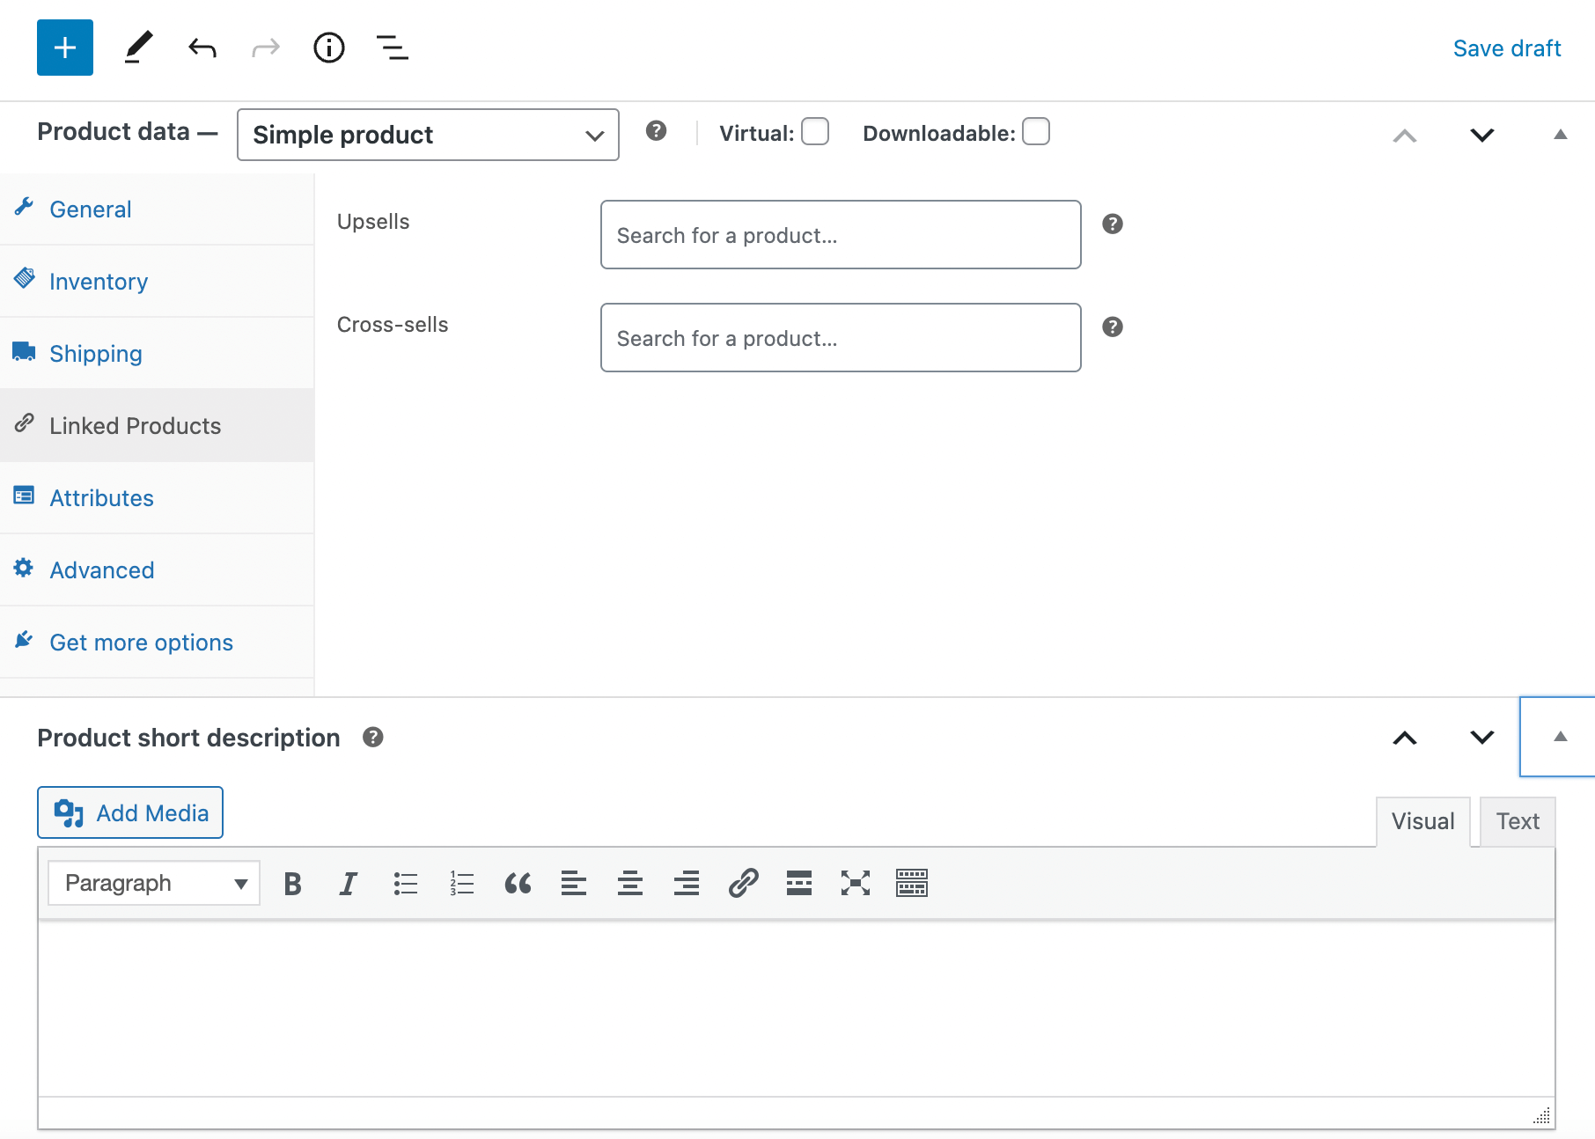Insert a bulleted list
Viewport: 1595px width, 1139px height.
pos(405,883)
